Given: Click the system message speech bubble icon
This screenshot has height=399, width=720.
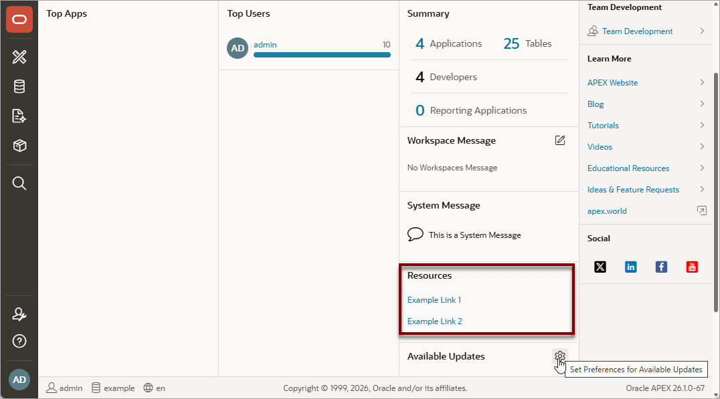Looking at the screenshot, I should [415, 235].
